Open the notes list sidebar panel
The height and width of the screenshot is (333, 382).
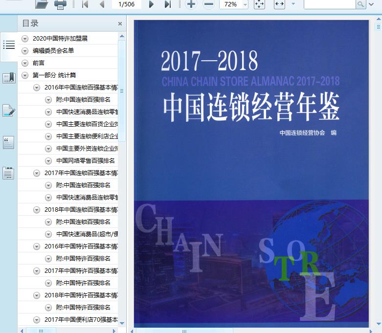pos(8,173)
